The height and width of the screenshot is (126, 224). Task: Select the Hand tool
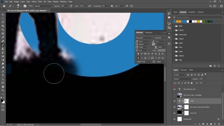[3, 86]
